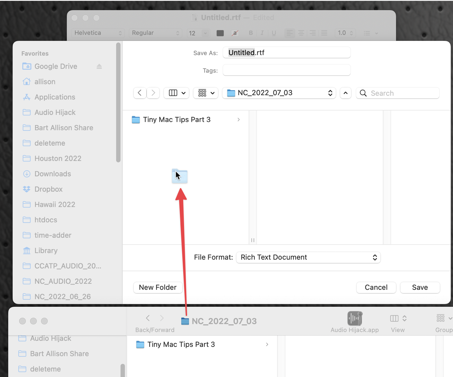The image size is (453, 377).
Task: Open the grouping options dropdown
Action: tap(206, 93)
